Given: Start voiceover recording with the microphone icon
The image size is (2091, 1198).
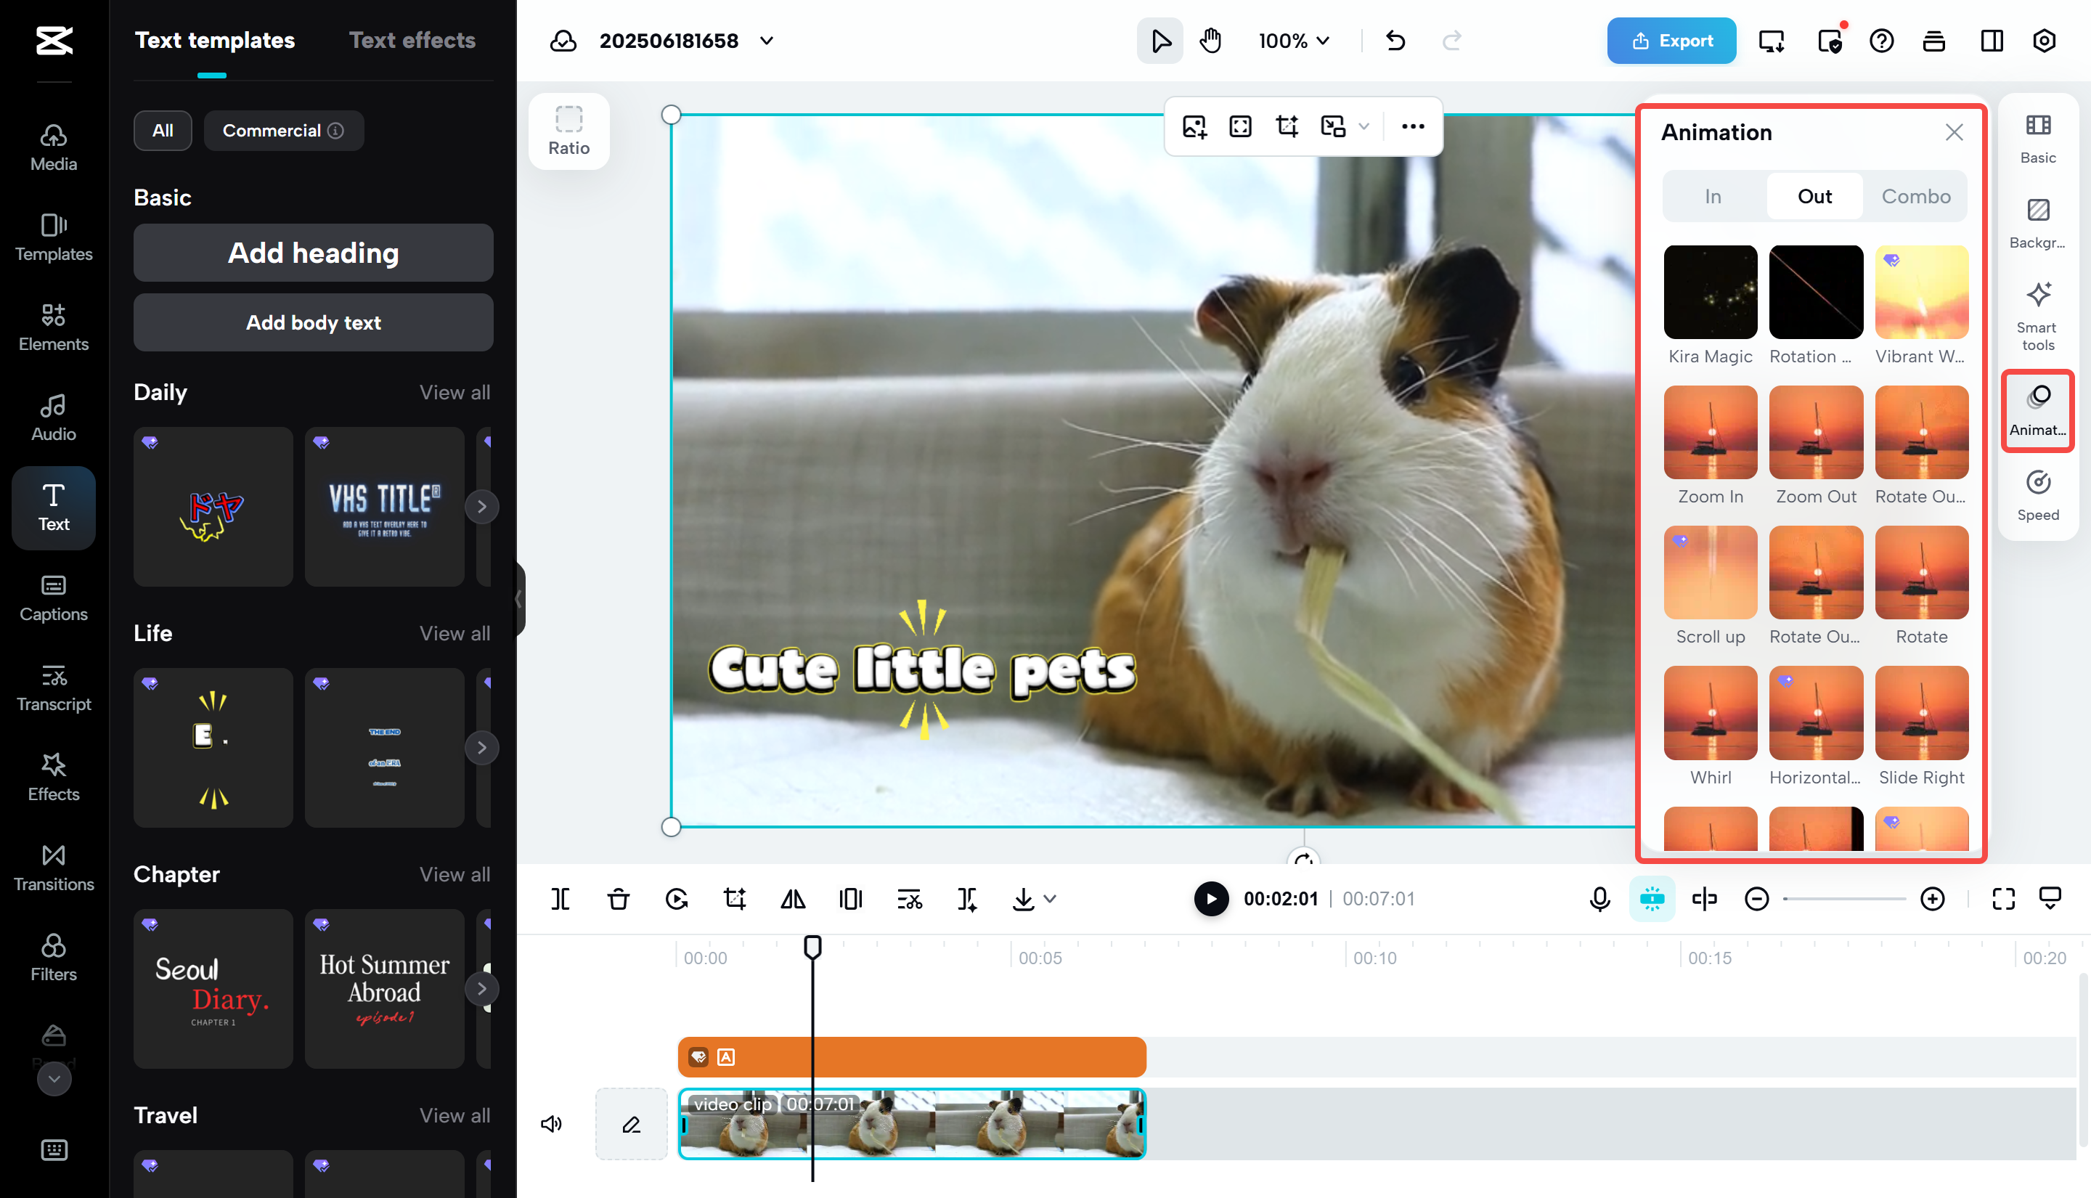Looking at the screenshot, I should click(x=1598, y=899).
